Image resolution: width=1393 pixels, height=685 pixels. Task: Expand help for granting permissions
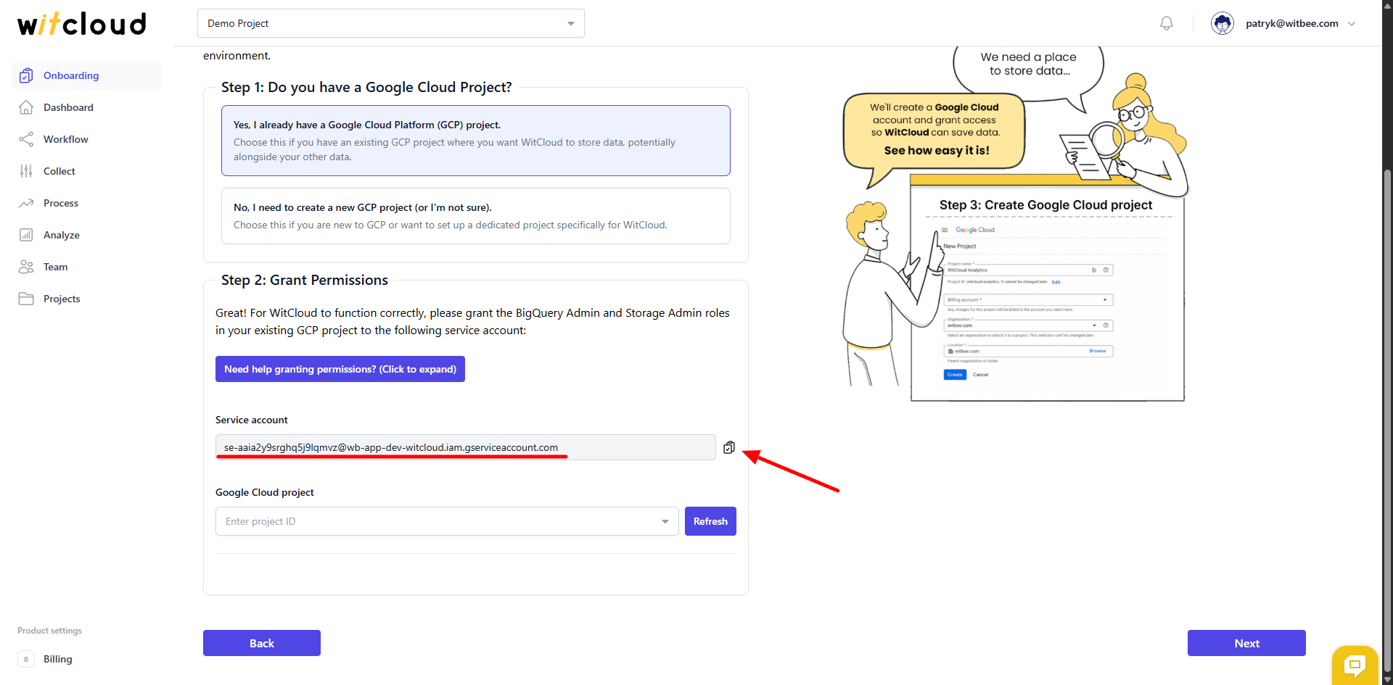(340, 369)
